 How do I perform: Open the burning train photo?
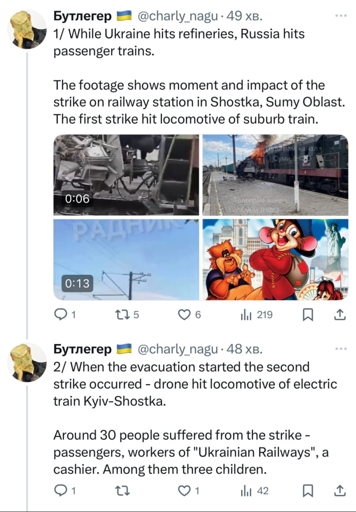tap(275, 175)
